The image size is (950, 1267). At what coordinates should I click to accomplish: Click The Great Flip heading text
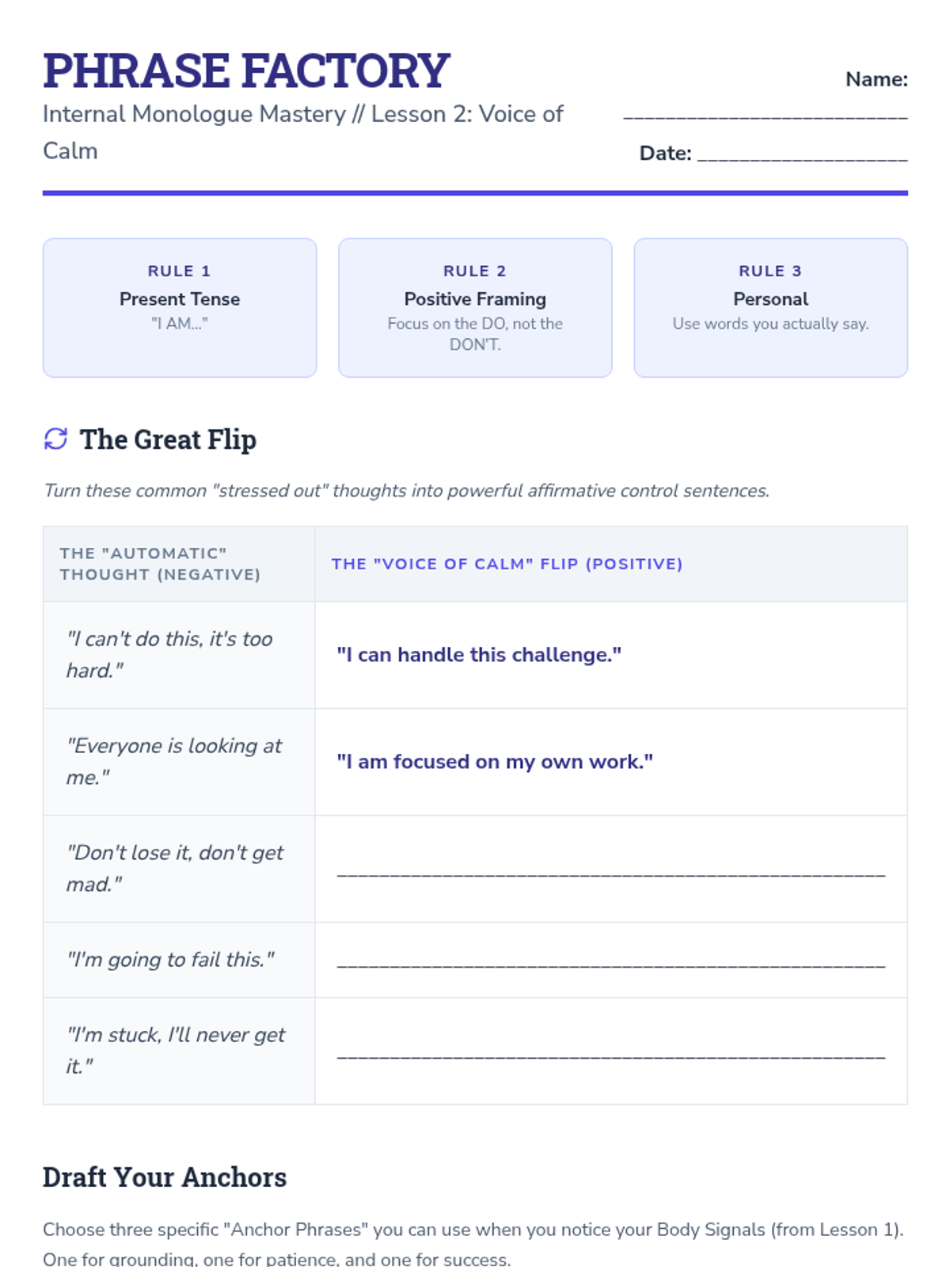click(168, 439)
